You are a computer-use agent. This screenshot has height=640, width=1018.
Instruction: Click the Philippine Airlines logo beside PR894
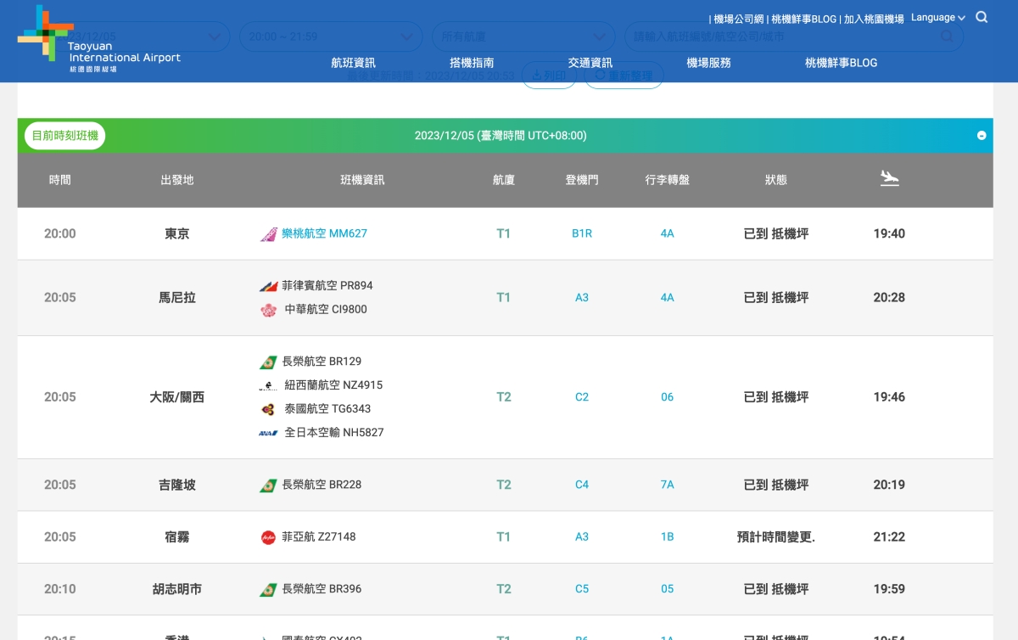(x=268, y=286)
